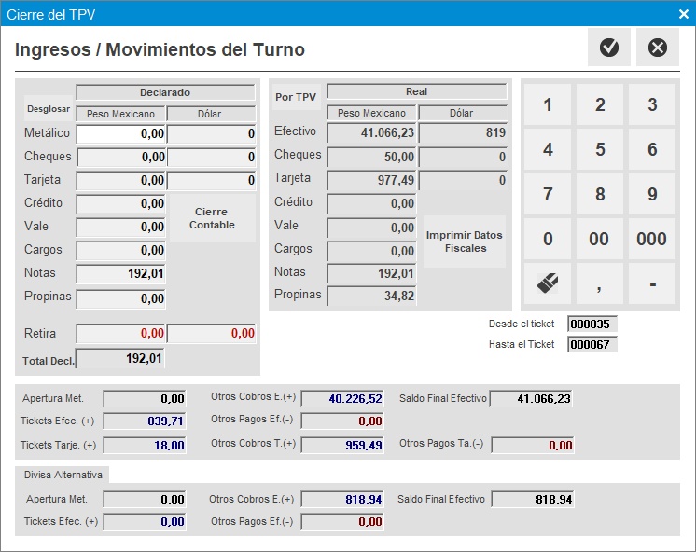Click the circled X cancel icon
Viewport: 696px width, 552px height.
coord(658,48)
